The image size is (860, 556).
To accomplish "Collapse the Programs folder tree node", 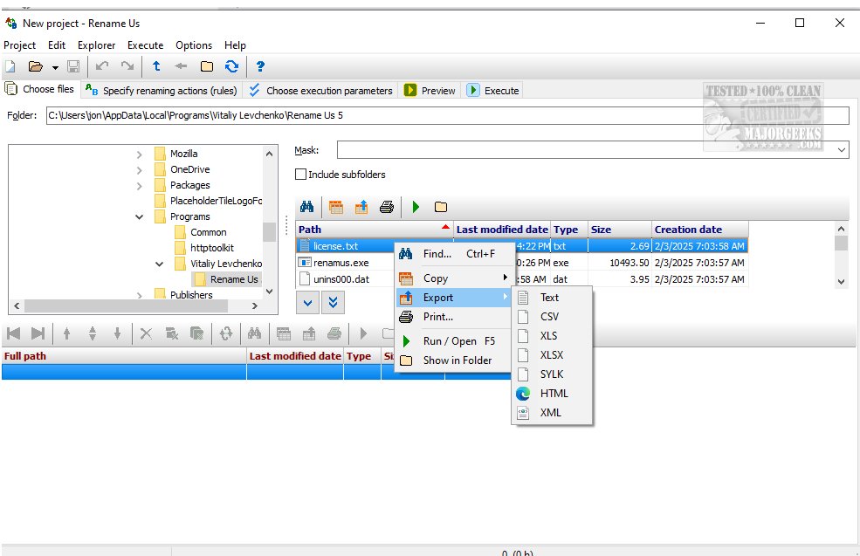I will pyautogui.click(x=140, y=217).
